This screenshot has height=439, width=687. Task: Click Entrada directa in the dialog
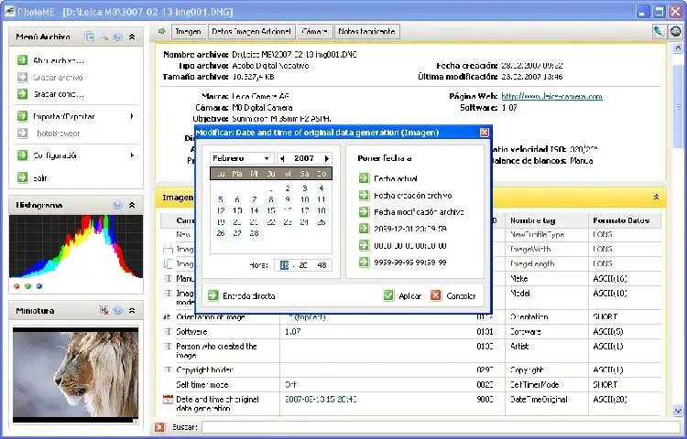pyautogui.click(x=242, y=296)
